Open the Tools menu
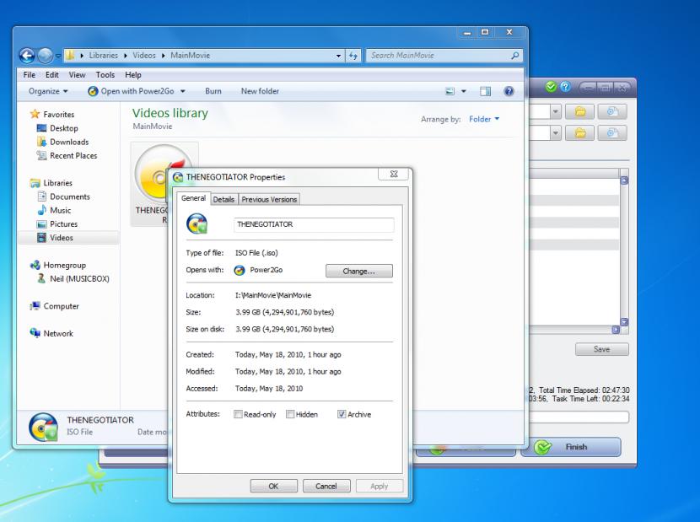The height and width of the screenshot is (522, 700). [x=105, y=75]
